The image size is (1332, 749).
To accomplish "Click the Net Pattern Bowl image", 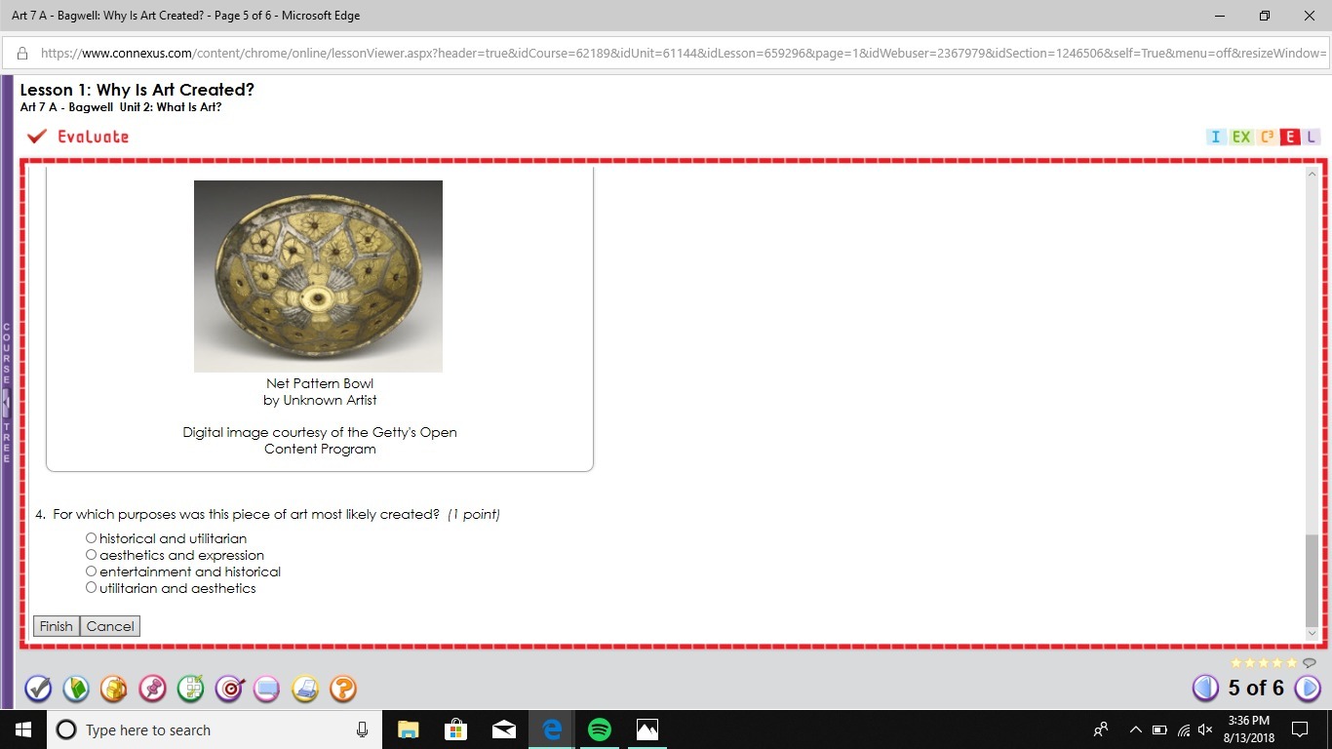I will point(318,276).
